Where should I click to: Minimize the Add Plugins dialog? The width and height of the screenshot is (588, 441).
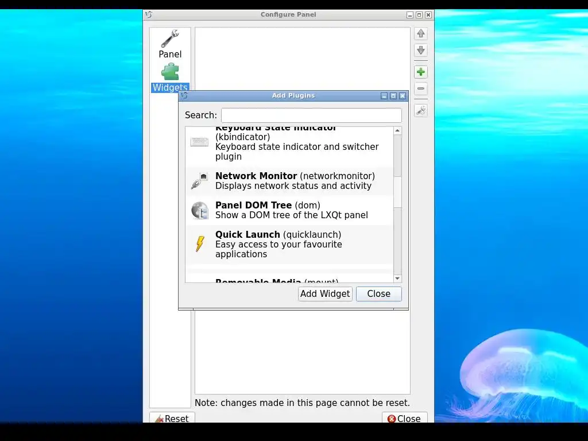384,96
